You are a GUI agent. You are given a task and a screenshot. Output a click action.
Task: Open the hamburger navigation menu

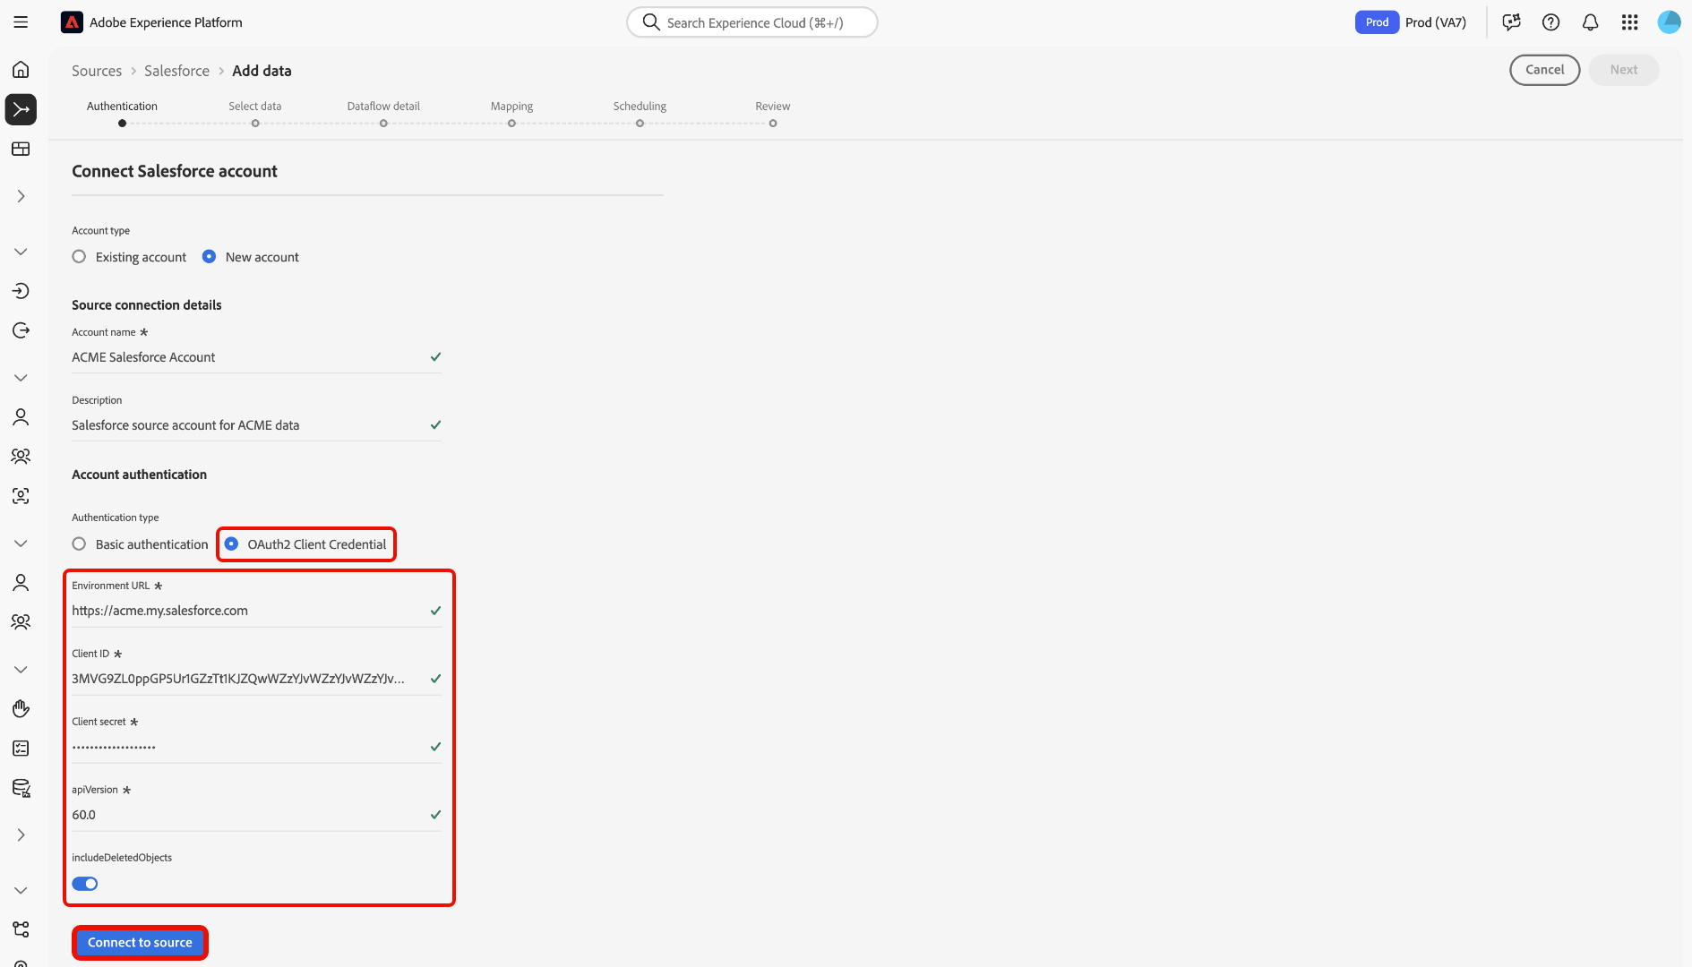coord(21,22)
